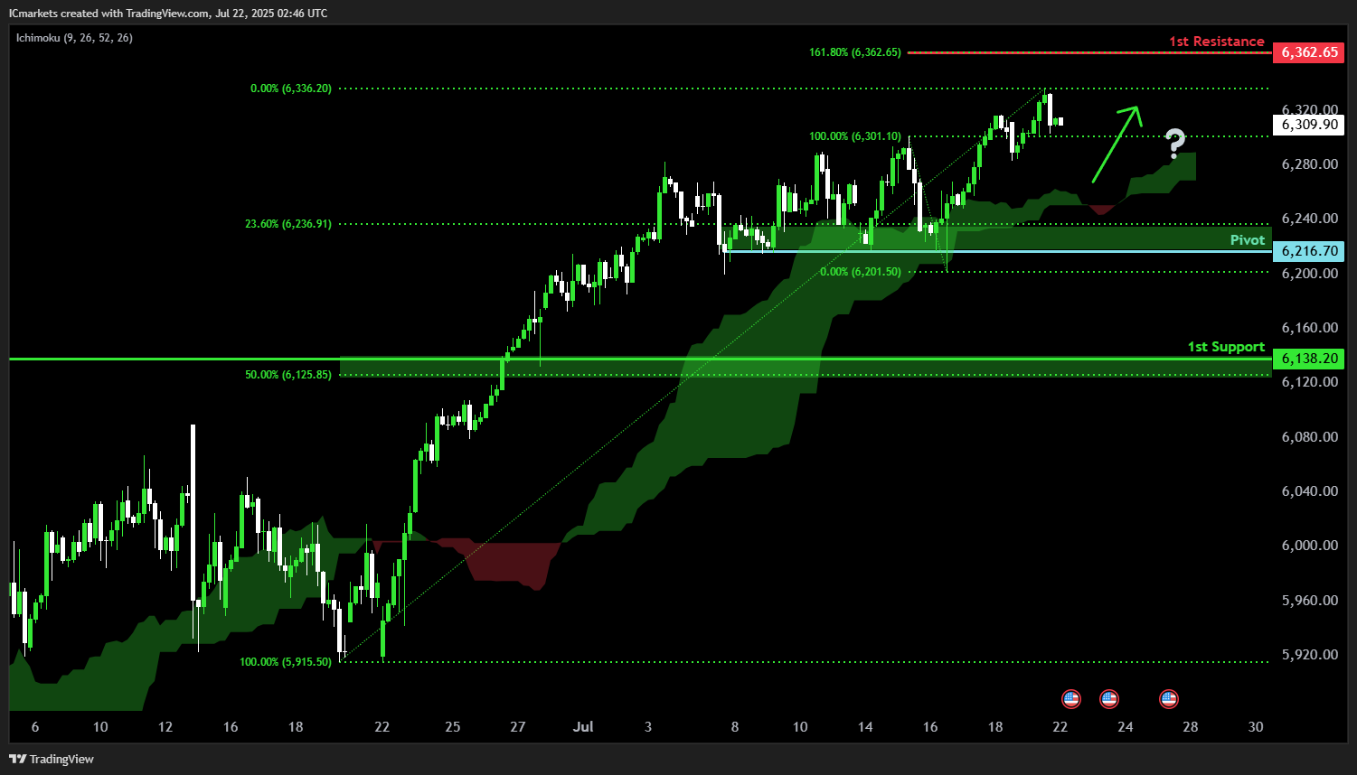The height and width of the screenshot is (775, 1357).
Task: Click the 1st Support price tag 6,138.20
Action: pos(1309,359)
